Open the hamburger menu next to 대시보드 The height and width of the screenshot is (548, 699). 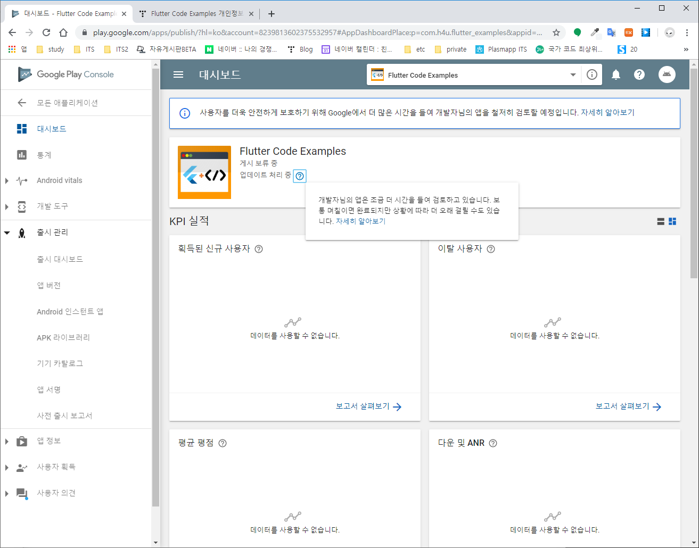click(x=178, y=74)
